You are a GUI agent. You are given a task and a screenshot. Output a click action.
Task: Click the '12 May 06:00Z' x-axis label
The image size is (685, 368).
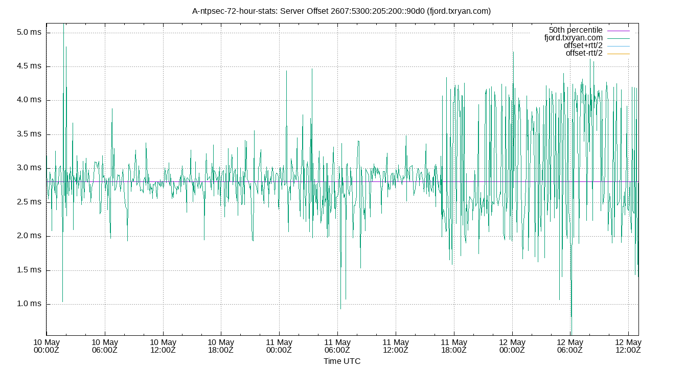pos(570,346)
